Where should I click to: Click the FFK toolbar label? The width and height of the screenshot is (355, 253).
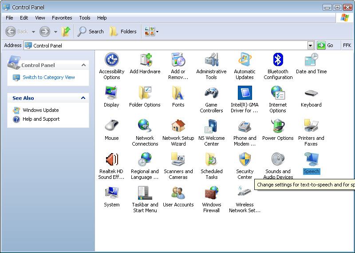pos(347,46)
